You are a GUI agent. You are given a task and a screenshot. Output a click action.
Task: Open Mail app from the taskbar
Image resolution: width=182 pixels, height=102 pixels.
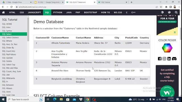(74, 99)
